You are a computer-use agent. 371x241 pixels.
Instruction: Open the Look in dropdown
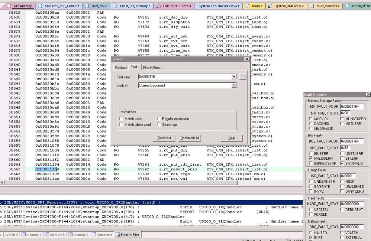point(234,85)
